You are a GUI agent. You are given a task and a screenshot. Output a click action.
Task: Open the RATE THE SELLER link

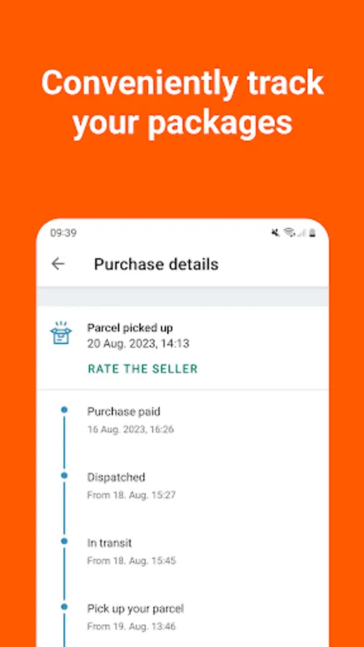pos(142,369)
